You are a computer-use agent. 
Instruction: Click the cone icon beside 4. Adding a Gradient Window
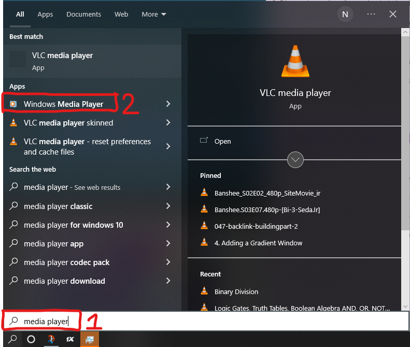(x=204, y=243)
